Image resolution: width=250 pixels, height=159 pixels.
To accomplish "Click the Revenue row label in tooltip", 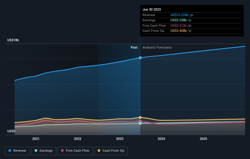I will click(x=149, y=15).
